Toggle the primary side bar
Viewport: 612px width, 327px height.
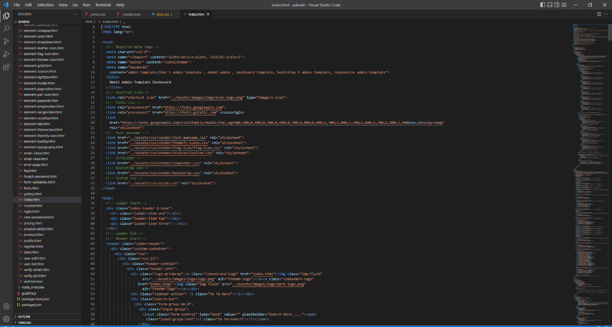pyautogui.click(x=543, y=5)
